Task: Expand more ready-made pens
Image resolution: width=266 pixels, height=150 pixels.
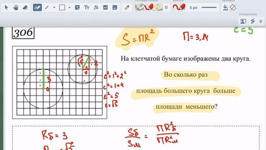Action: pyautogui.click(x=166, y=7)
